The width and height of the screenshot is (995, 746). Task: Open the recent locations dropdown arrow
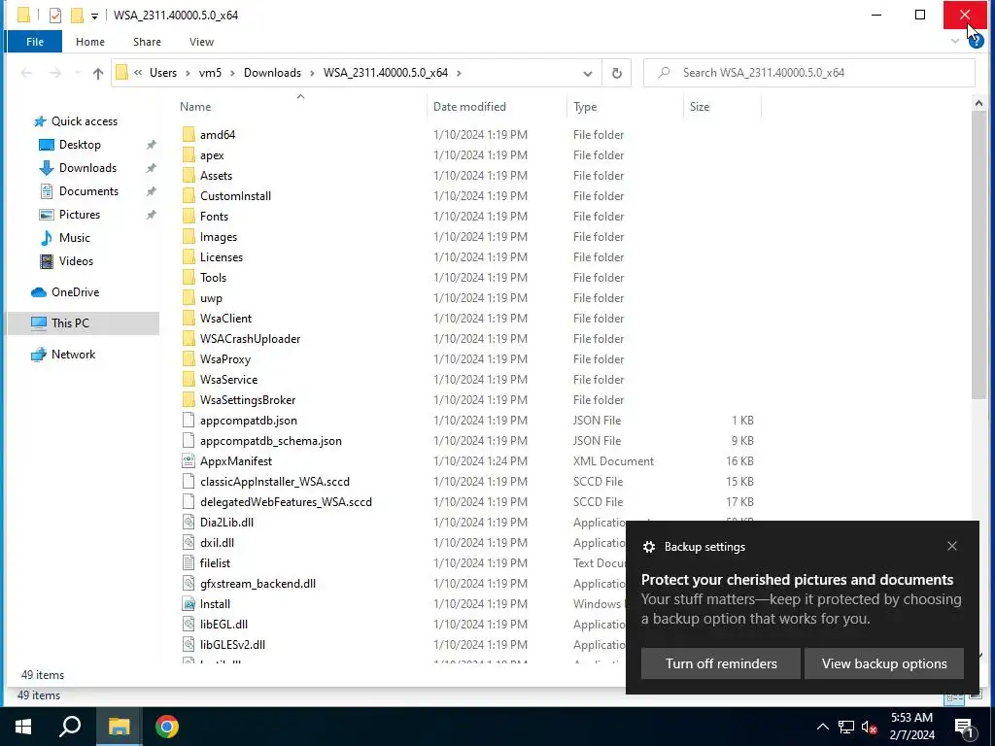pyautogui.click(x=78, y=73)
